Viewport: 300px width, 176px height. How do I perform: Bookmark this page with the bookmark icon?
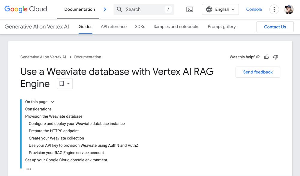(61, 84)
